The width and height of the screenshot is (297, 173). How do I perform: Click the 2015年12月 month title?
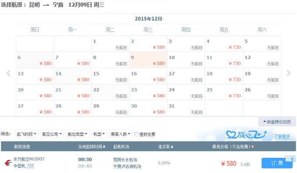[148, 19]
